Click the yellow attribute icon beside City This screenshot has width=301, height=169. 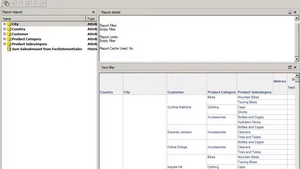(x=9, y=24)
